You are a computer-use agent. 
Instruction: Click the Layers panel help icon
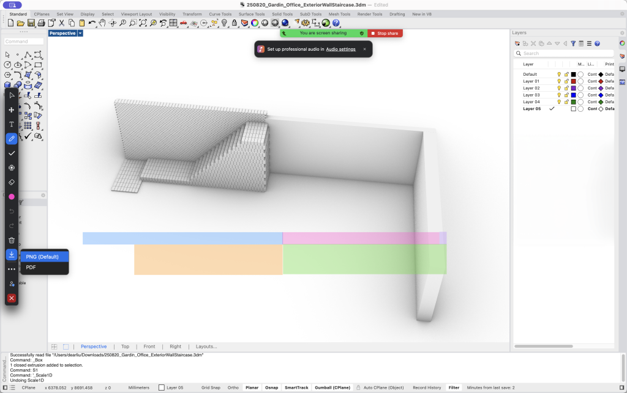coord(597,43)
